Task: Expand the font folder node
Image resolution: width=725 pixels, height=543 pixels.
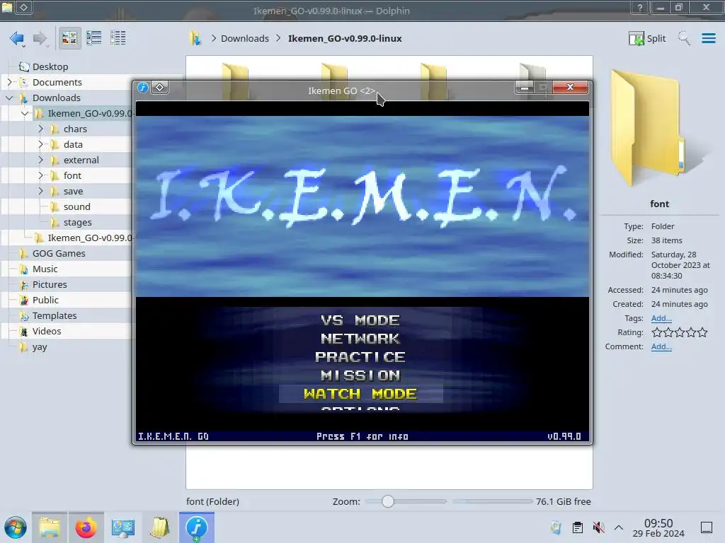Action: pos(40,175)
